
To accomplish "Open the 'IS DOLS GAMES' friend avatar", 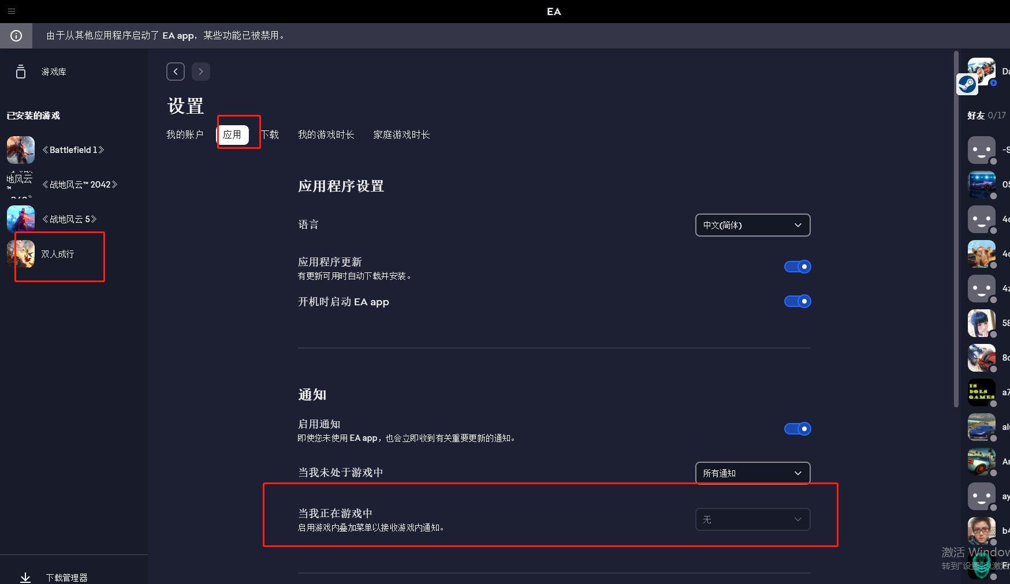I will [x=982, y=392].
